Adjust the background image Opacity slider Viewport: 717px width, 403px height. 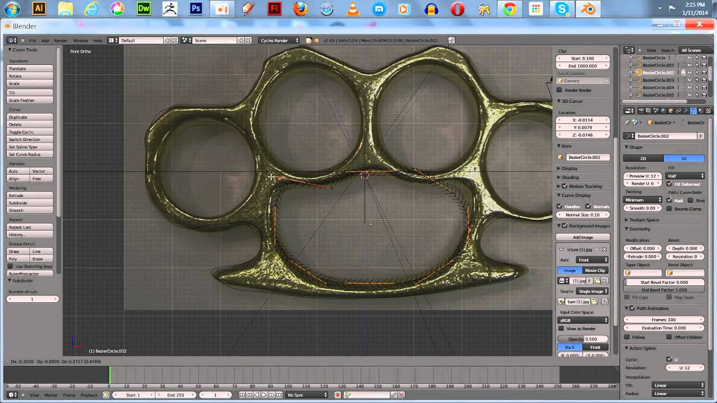click(583, 339)
